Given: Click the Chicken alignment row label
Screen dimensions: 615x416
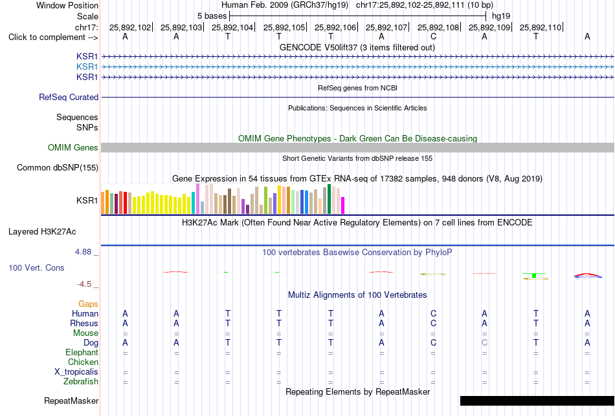Looking at the screenshot, I should click(83, 362).
